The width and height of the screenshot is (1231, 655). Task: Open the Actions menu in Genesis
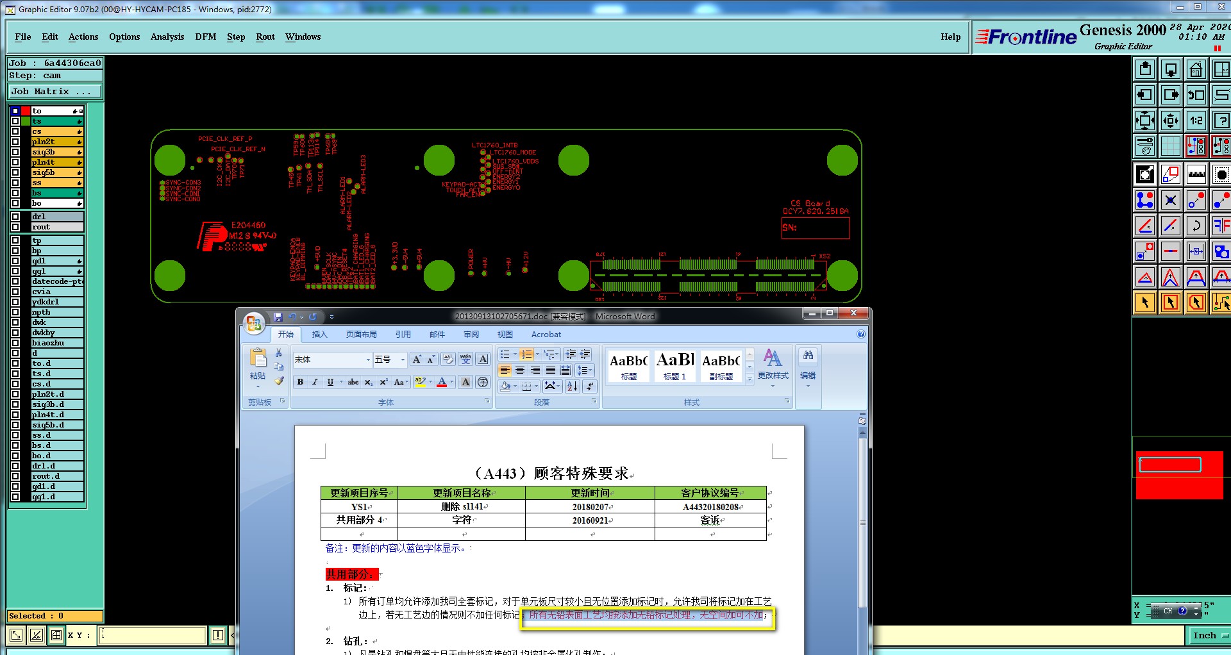tap(83, 37)
